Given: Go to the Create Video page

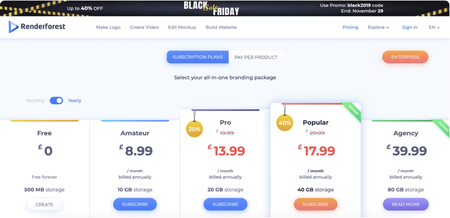Looking at the screenshot, I should pos(144,27).
